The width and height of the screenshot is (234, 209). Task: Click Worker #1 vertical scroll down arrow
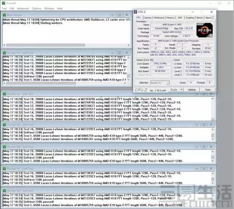128,80
